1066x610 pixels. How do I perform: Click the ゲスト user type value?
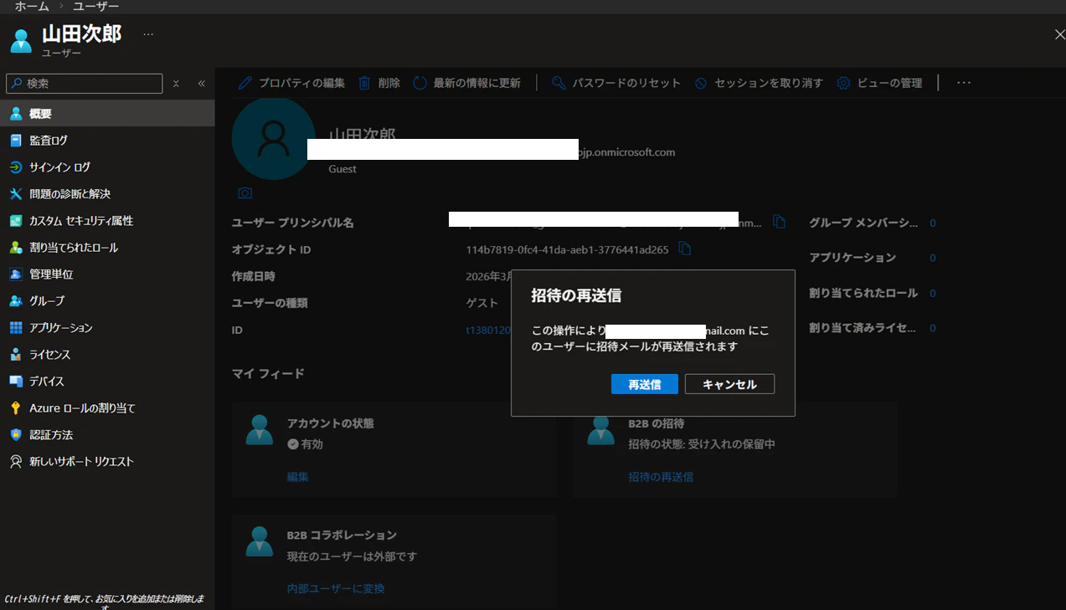coord(482,303)
